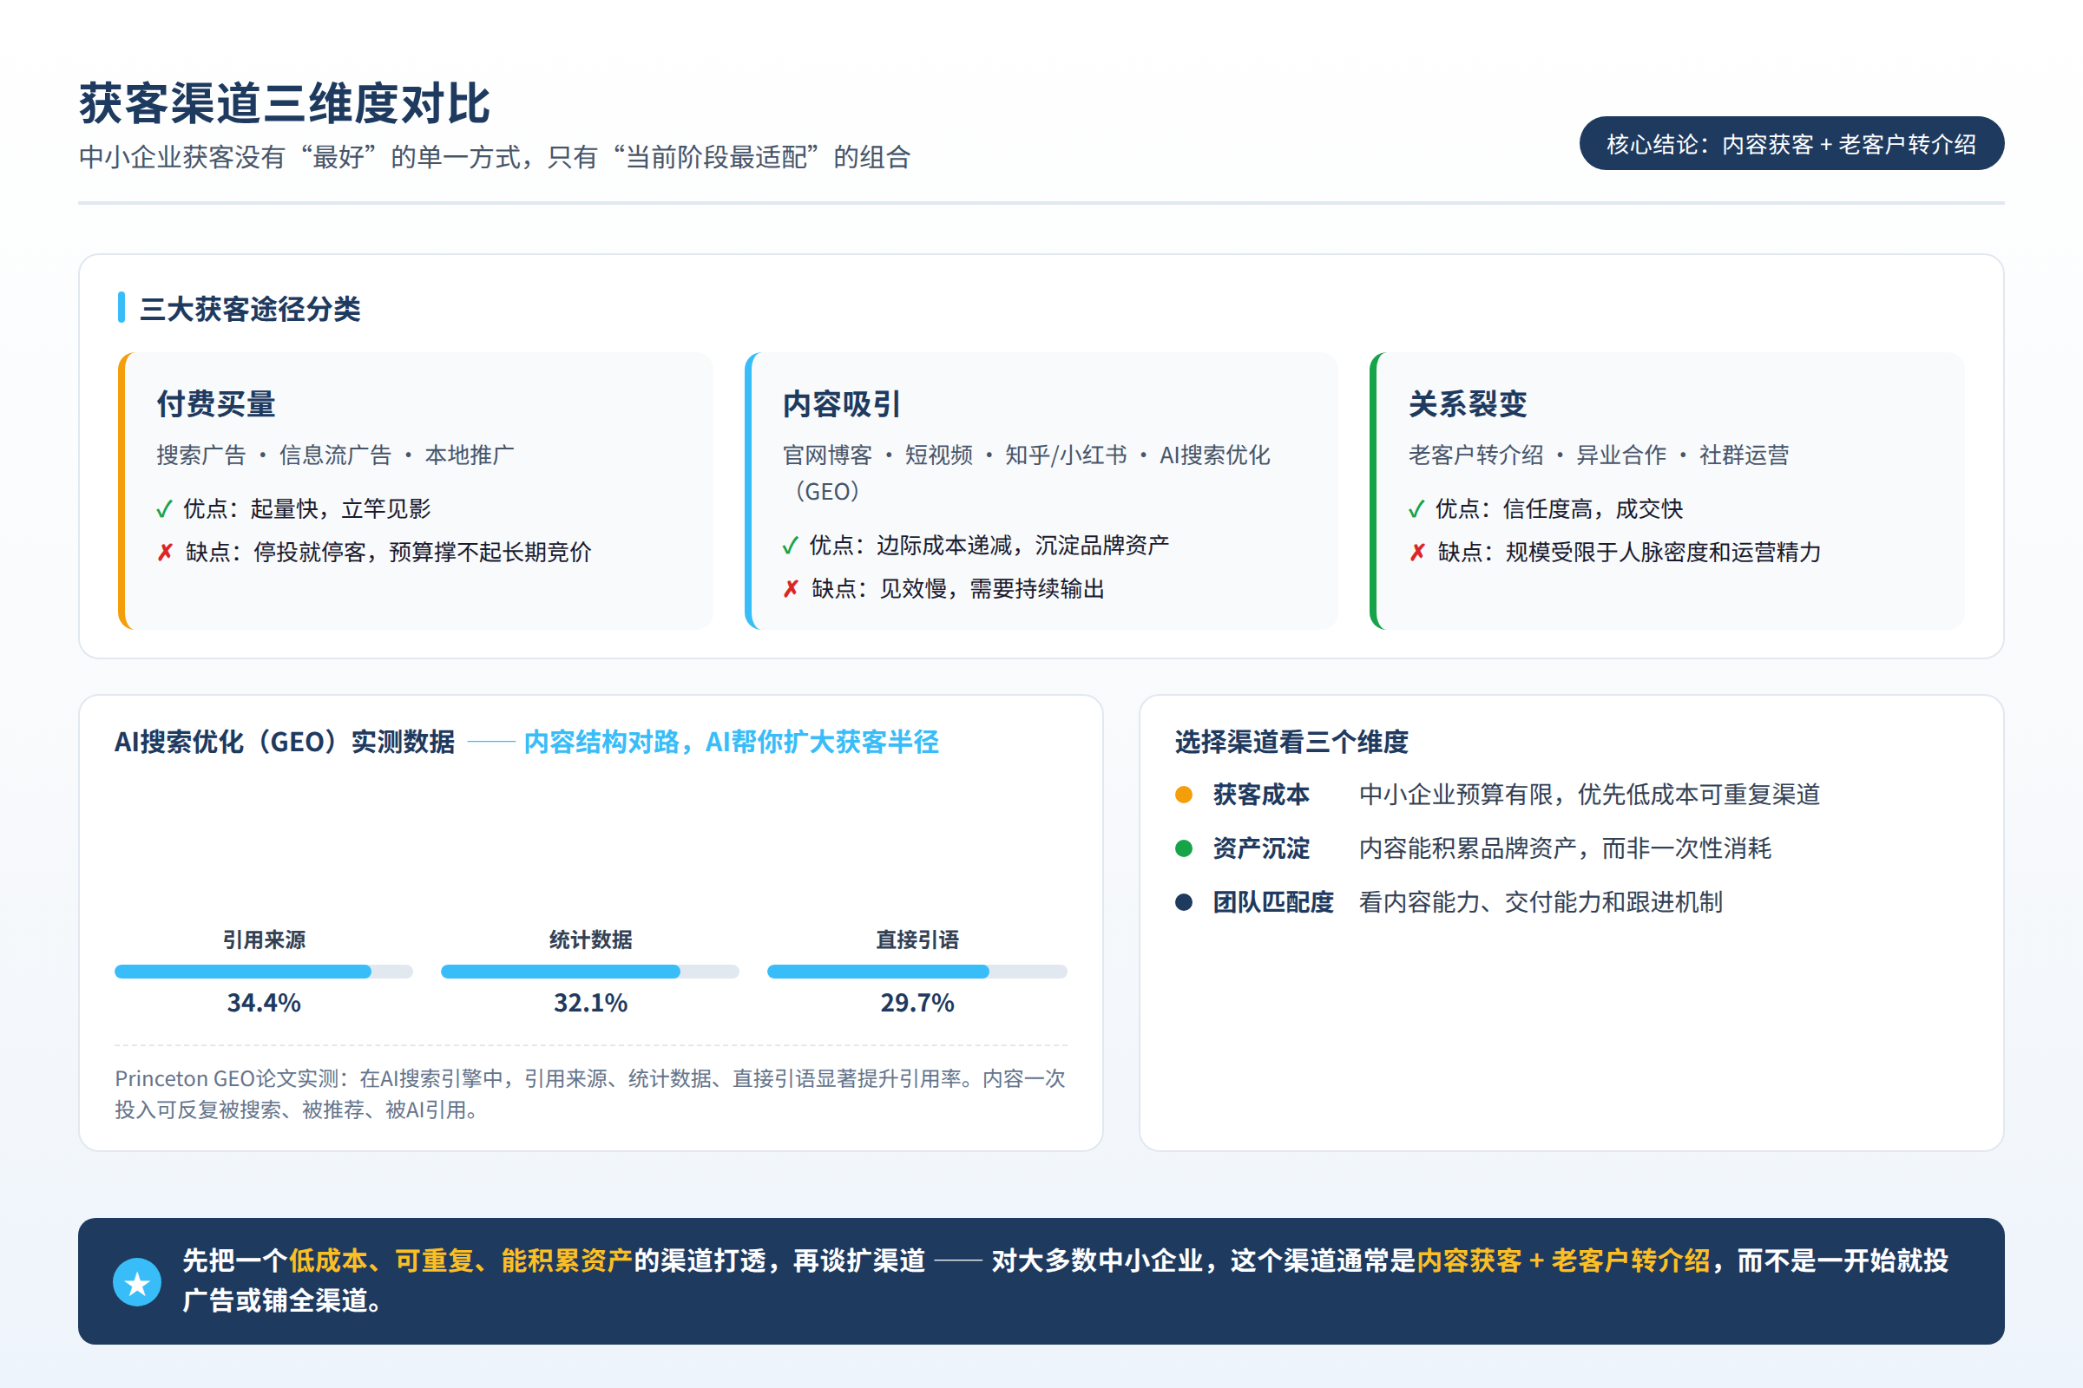The width and height of the screenshot is (2083, 1388).
Task: Click the 32.1% value
Action: tap(590, 1003)
